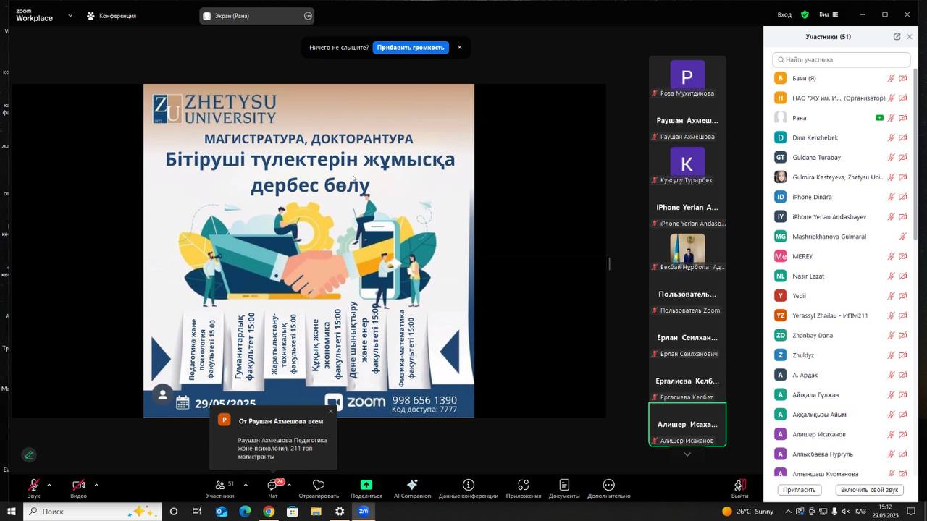Screen dimensions: 927x521
Task: Expand video options arrow next to Видео
Action: tap(96, 485)
